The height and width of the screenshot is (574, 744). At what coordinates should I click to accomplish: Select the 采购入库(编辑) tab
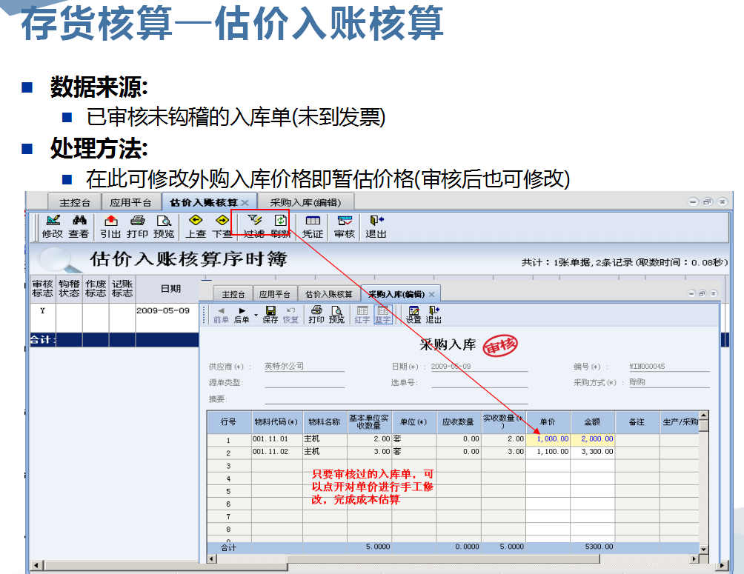tap(308, 201)
